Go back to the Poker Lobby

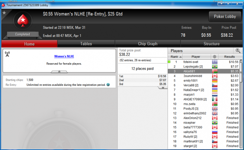point(225,17)
